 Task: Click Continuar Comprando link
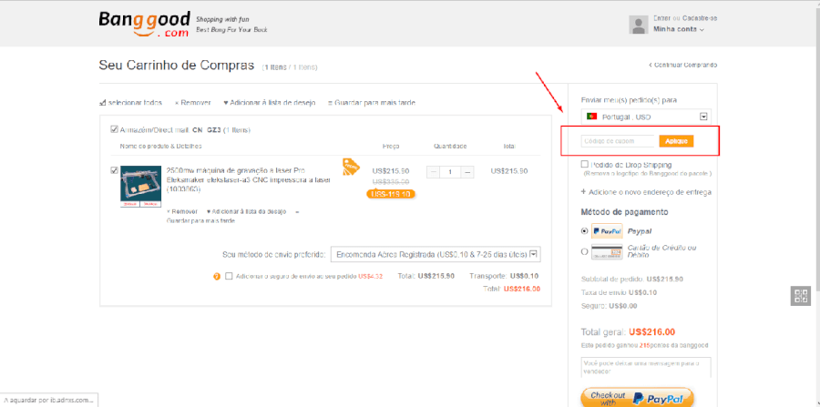[x=683, y=65]
